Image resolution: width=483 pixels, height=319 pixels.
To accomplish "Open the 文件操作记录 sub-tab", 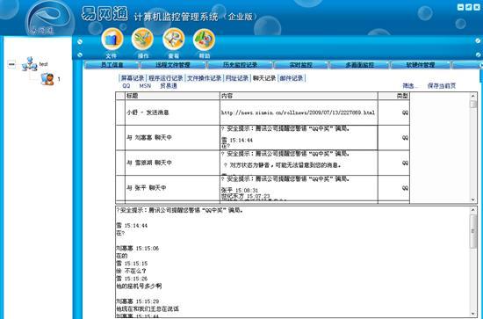I will coord(205,78).
